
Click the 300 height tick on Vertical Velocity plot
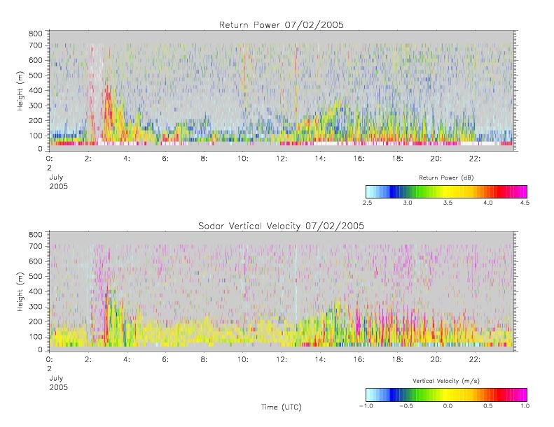[x=35, y=306]
